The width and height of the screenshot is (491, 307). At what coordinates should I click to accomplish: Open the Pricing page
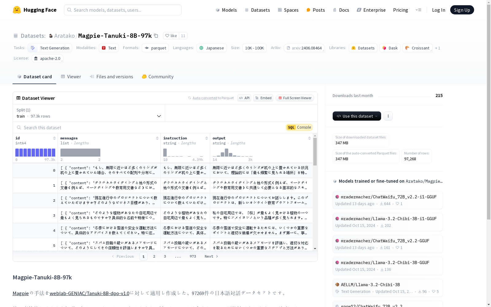point(400,10)
